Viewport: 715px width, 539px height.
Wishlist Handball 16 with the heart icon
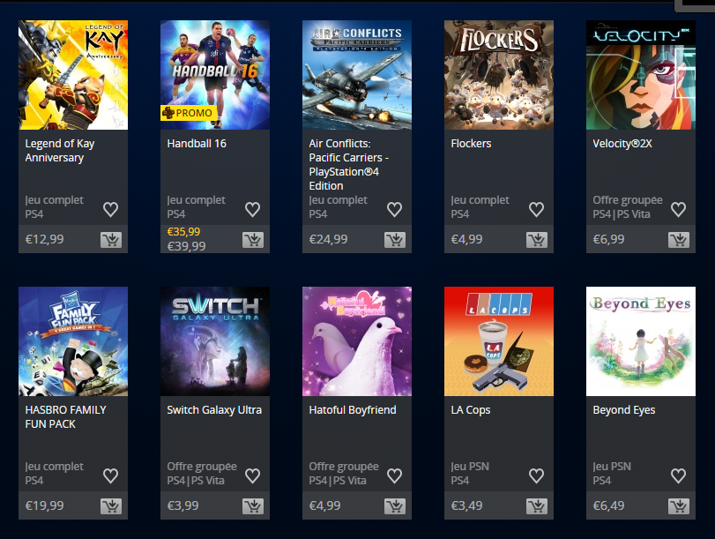coord(253,209)
